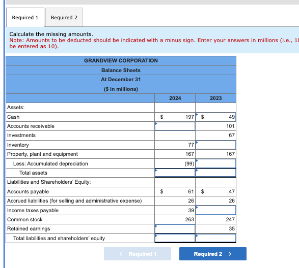
Task: Click the Income taxes payable row label
Action: tap(33, 211)
